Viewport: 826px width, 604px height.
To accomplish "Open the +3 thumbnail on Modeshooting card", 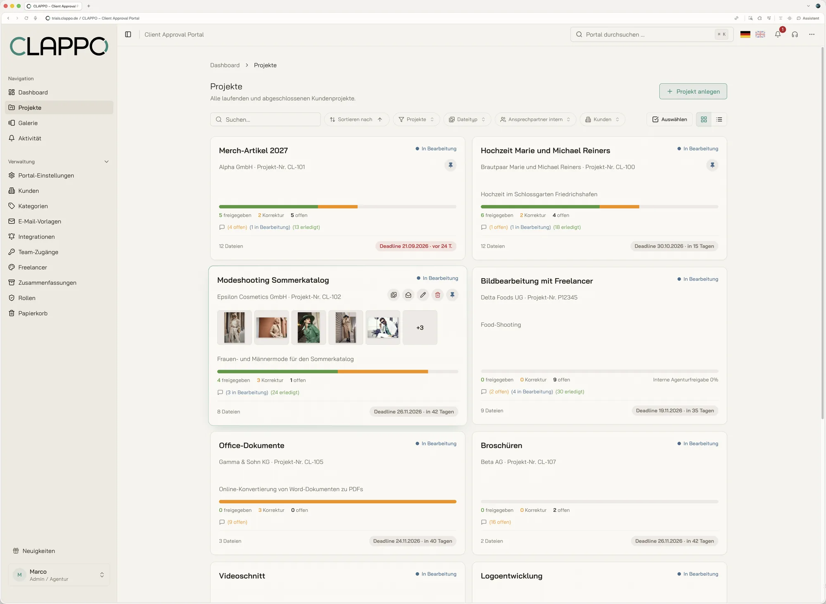I will [420, 327].
